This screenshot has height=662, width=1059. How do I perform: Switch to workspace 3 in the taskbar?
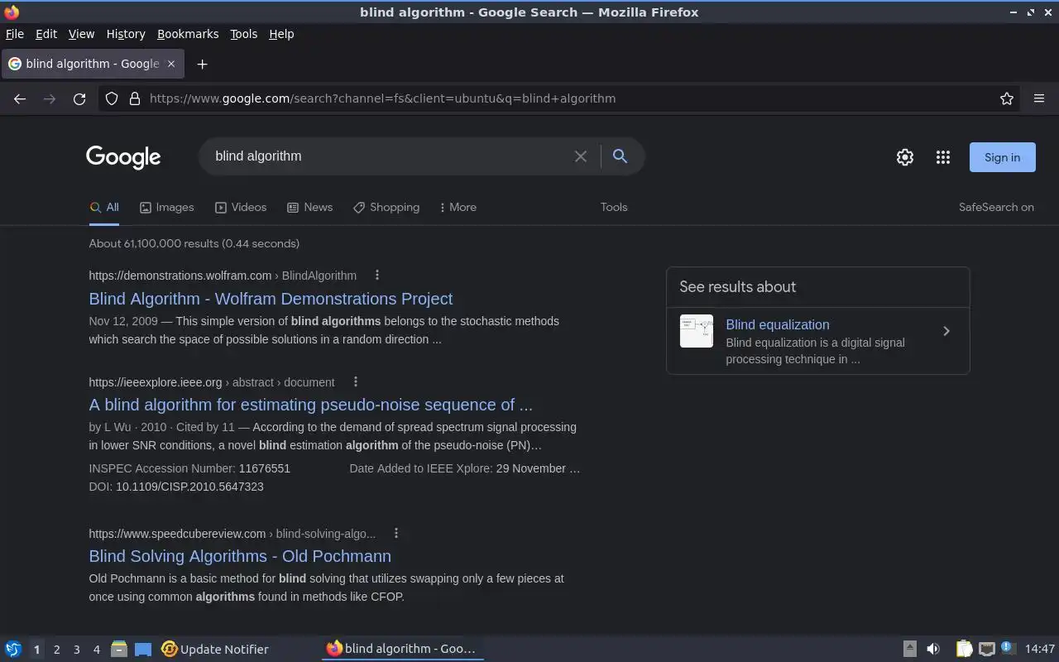tap(76, 650)
